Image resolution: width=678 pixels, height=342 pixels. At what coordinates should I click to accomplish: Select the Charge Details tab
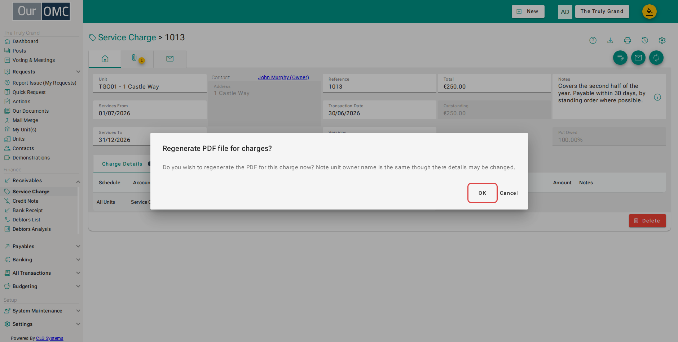click(x=122, y=164)
